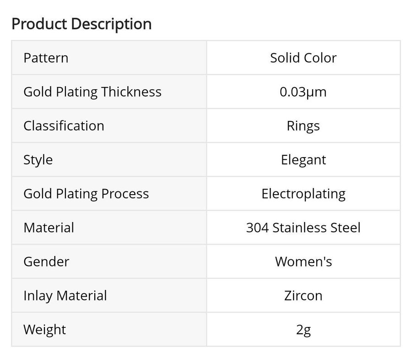This screenshot has width=412, height=354.
Task: Click the word 'Product' in the heading
Action: coord(40,24)
